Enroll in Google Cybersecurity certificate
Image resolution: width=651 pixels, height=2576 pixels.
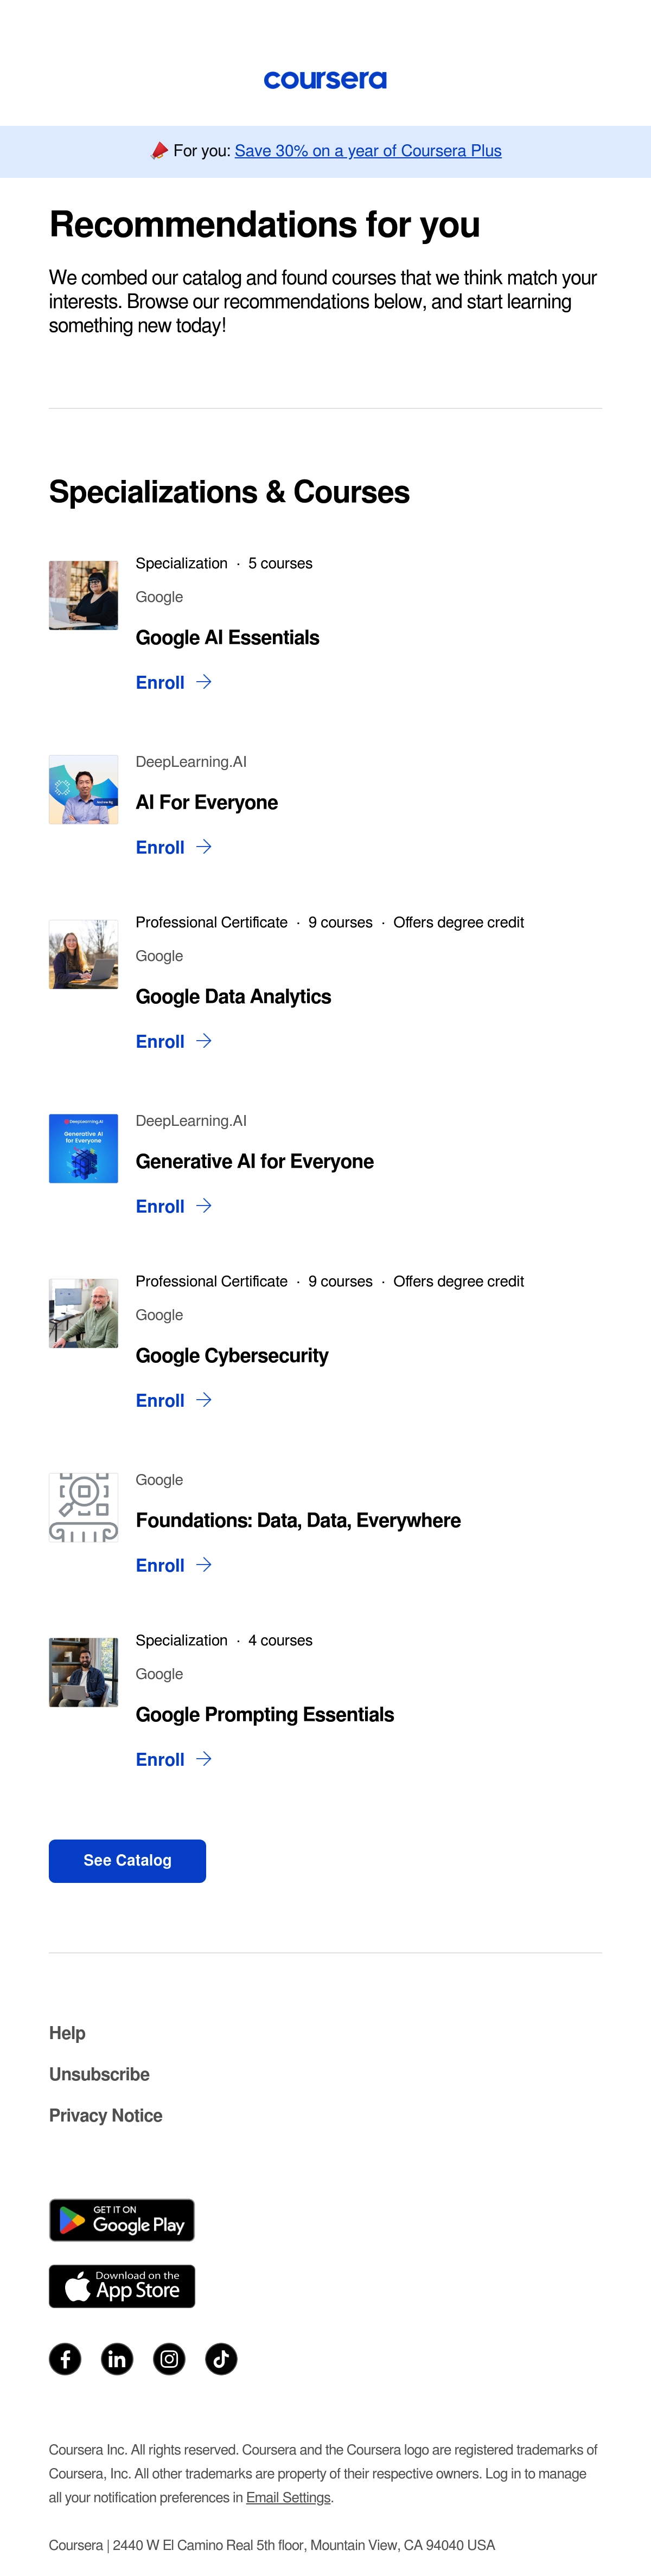coord(160,1401)
